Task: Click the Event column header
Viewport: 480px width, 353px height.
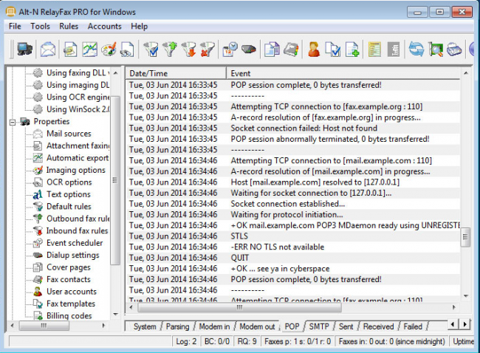Action: [343, 73]
